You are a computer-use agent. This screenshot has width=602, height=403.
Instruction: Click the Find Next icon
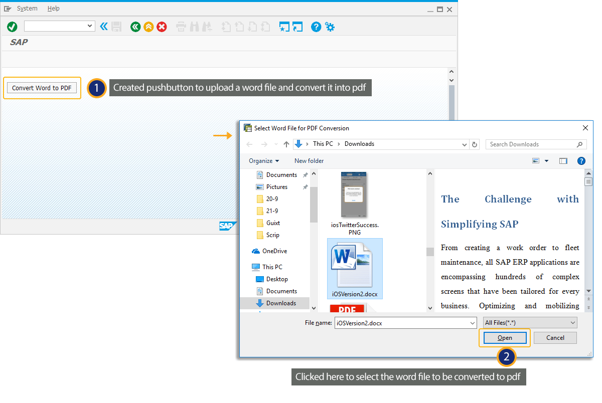(208, 27)
